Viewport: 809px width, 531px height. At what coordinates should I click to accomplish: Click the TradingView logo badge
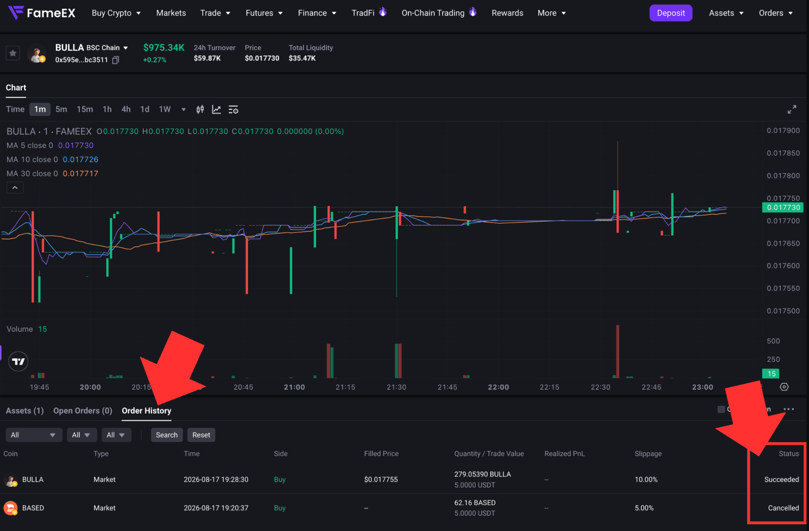(18, 361)
